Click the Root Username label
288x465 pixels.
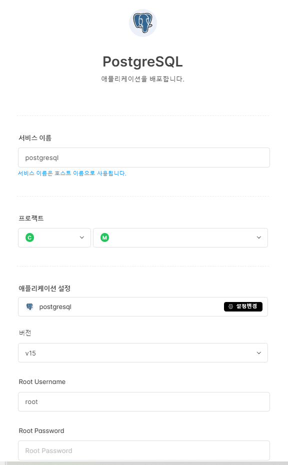pos(42,382)
